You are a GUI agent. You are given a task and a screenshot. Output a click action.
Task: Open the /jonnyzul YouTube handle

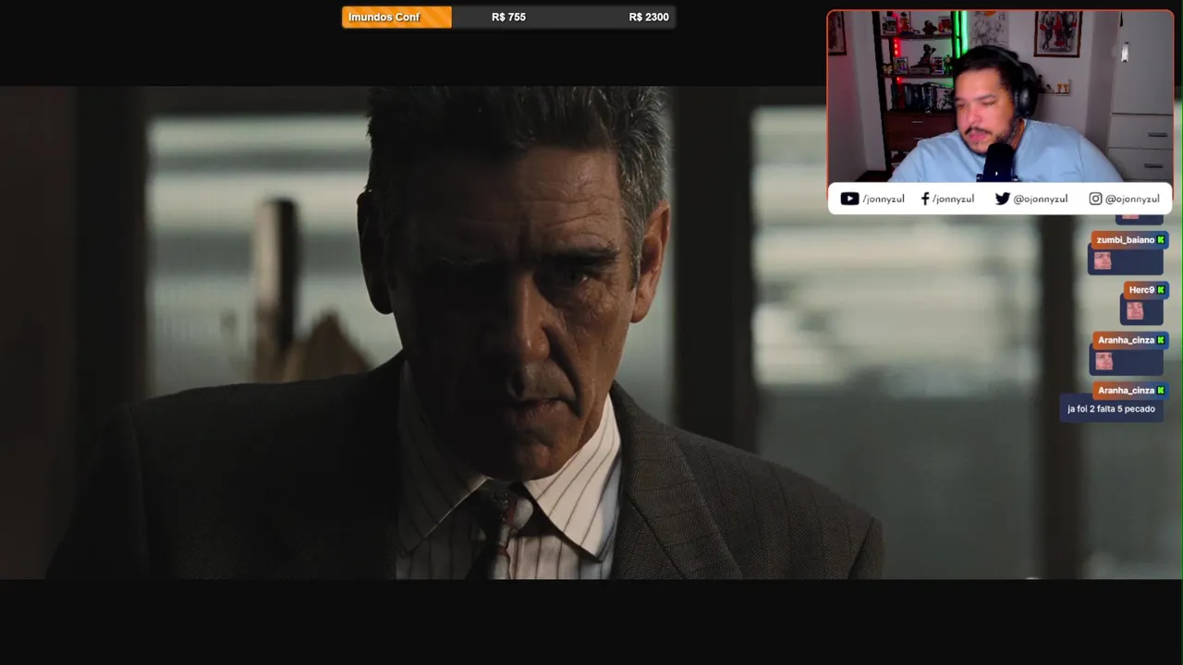pos(883,199)
